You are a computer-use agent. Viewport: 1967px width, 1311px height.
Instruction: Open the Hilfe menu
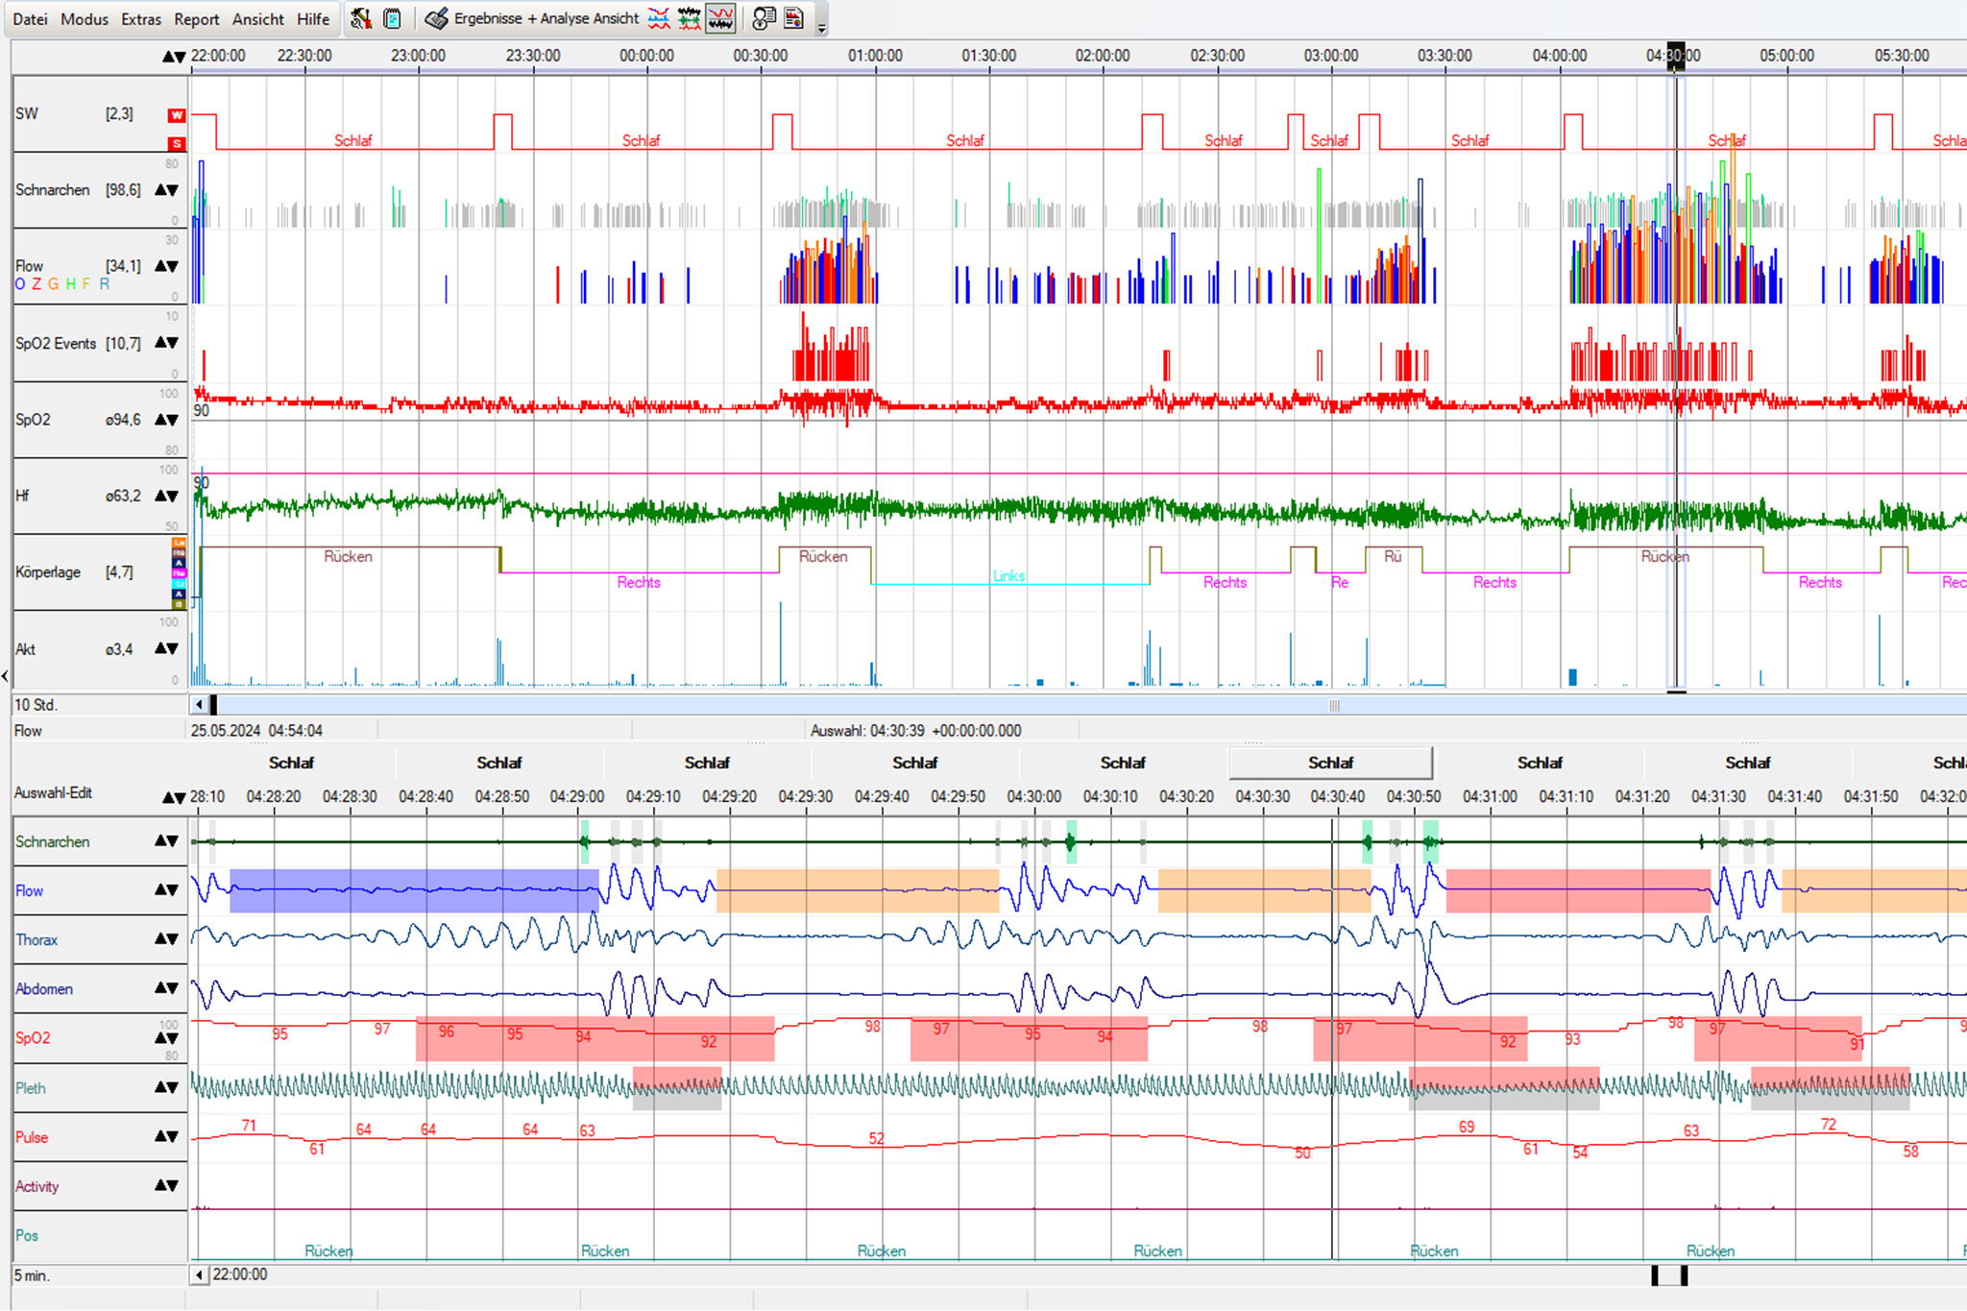point(313,19)
